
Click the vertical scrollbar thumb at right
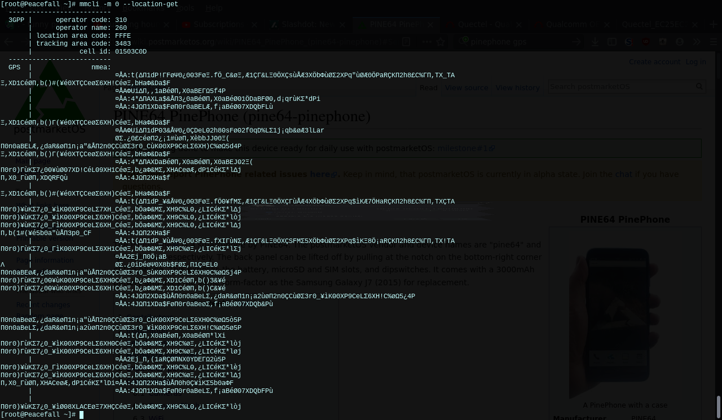pos(718,406)
